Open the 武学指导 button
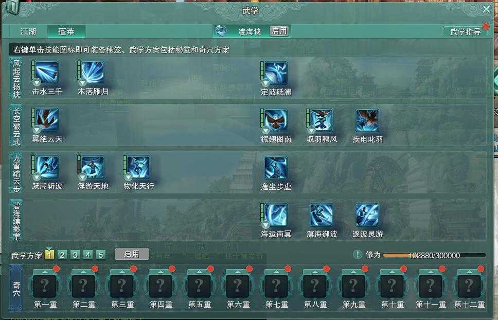This screenshot has width=498, height=320. pyautogui.click(x=465, y=31)
